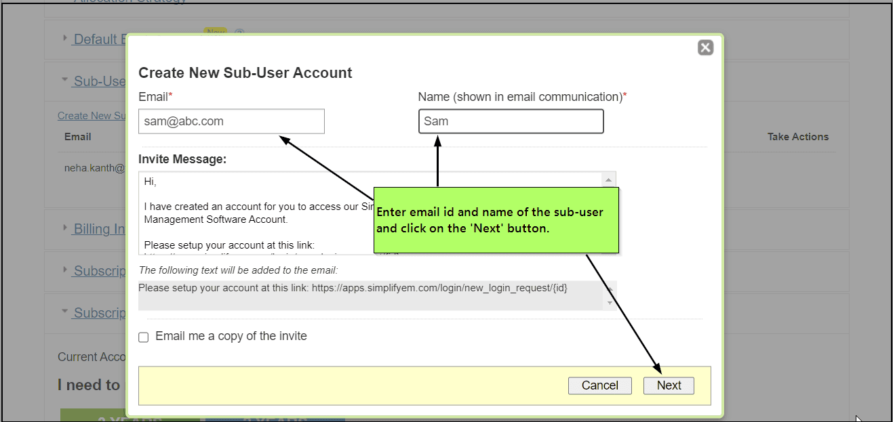Expand the collapsed Subscrip... section
Image resolution: width=893 pixels, height=422 pixels.
65,270
